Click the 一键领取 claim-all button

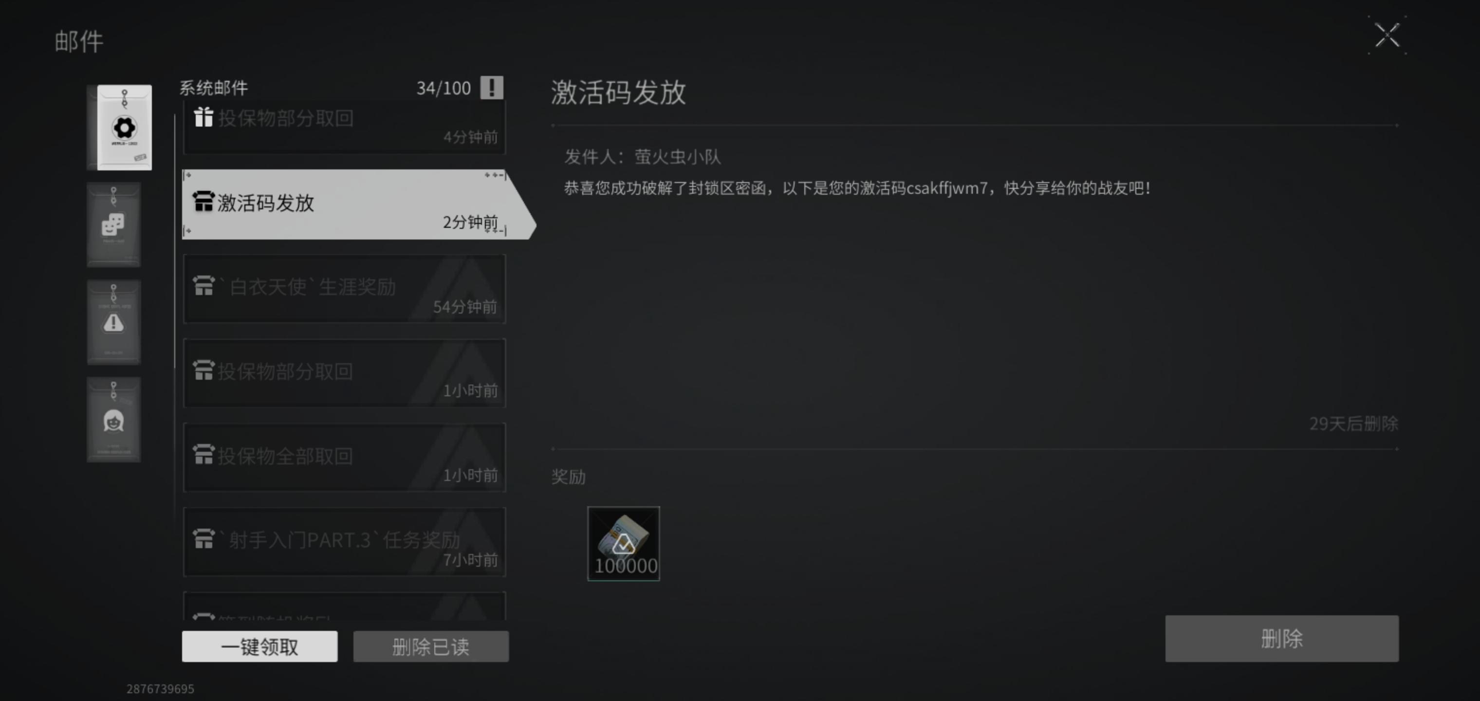click(x=259, y=646)
